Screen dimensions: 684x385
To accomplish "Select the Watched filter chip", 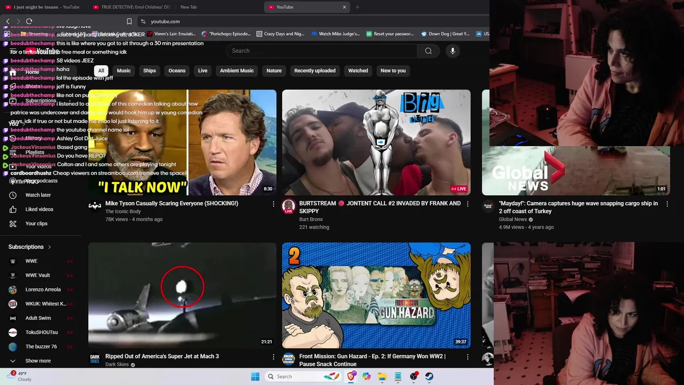I will tap(358, 71).
